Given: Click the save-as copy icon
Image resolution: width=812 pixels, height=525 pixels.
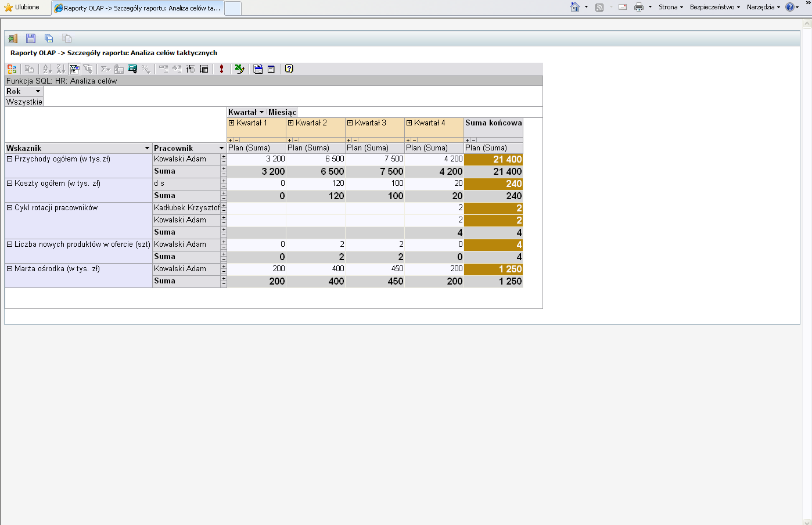Looking at the screenshot, I should tap(49, 38).
